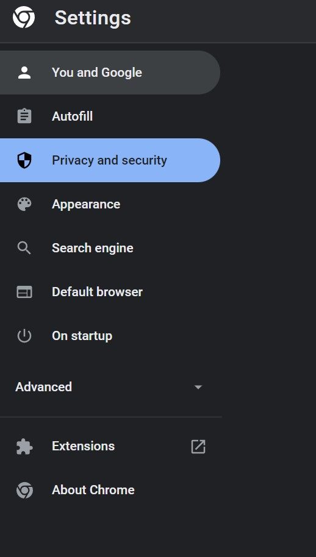The image size is (316, 557).
Task: Open Extensions via external link icon
Action: [198, 447]
